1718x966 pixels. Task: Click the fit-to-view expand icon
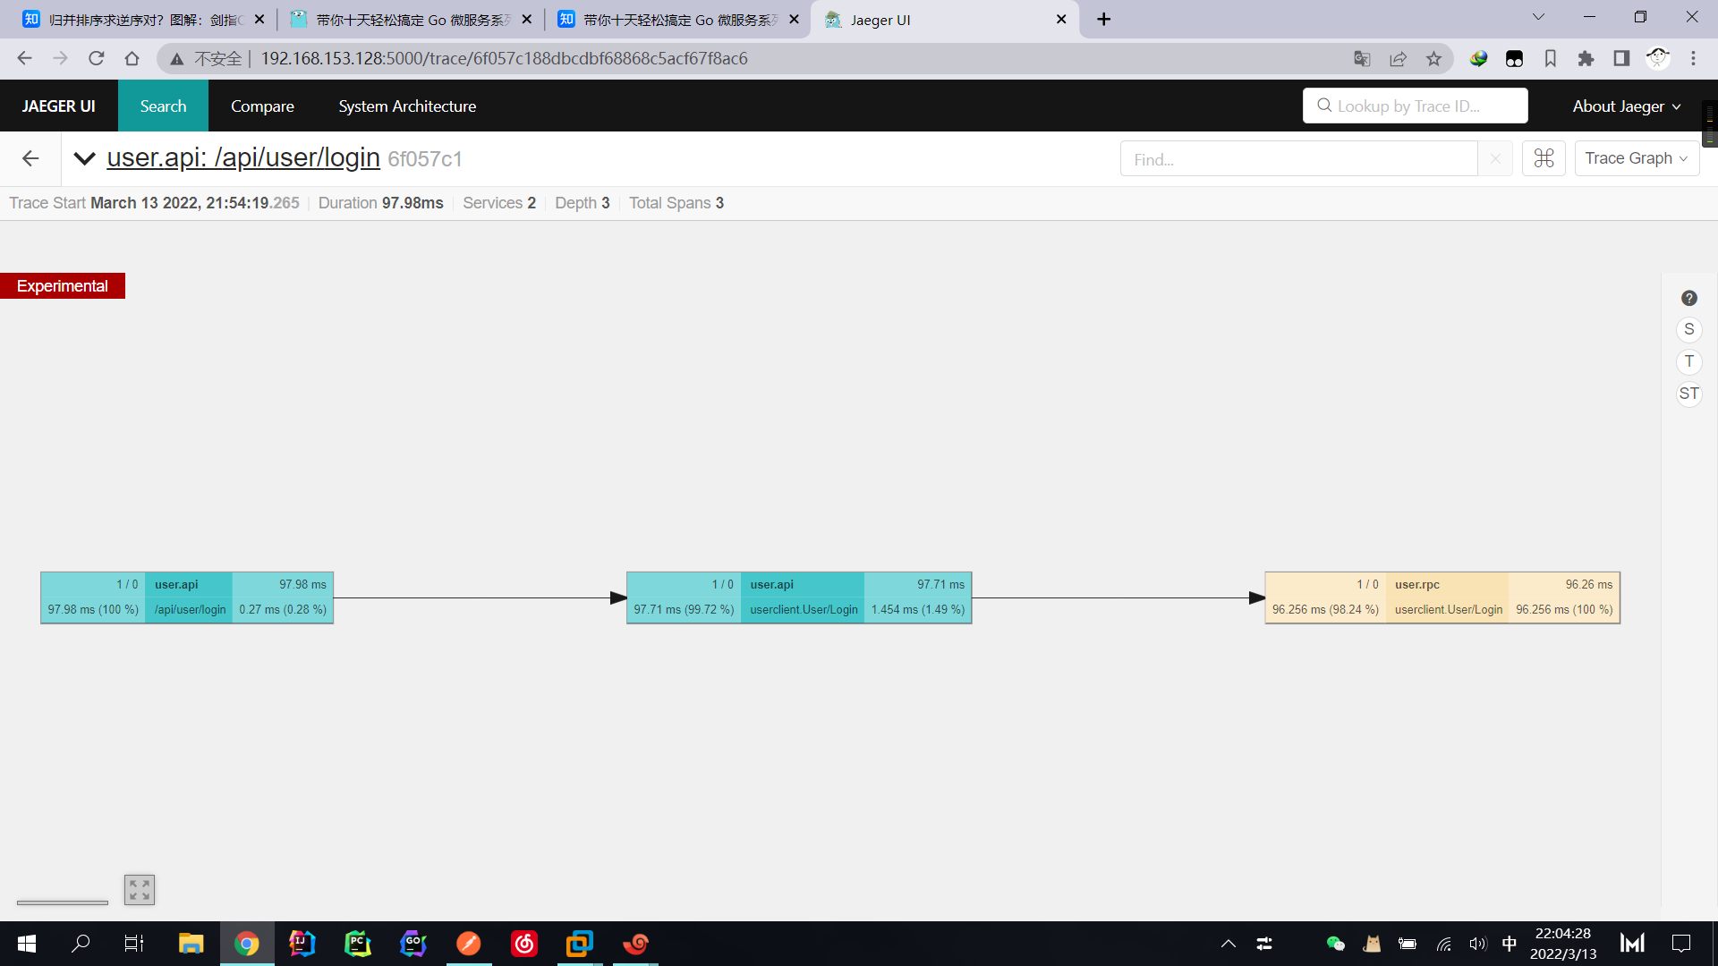(x=140, y=889)
